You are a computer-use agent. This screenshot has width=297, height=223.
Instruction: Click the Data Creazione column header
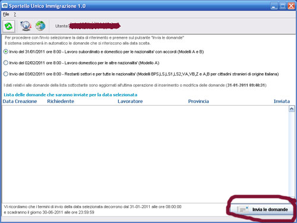(20, 101)
